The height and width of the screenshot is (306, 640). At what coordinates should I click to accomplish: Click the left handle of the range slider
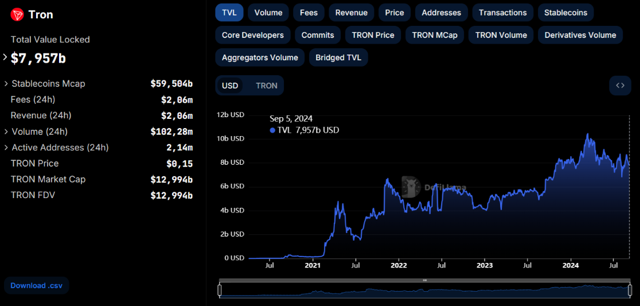point(220,290)
